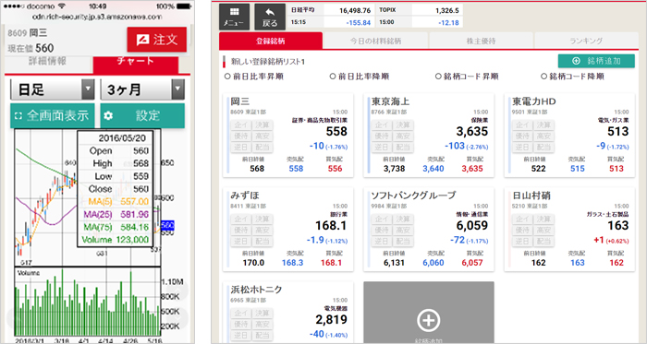Screen dimensions: 647x344
Task: Go back using the 戻る arrow button
Action: click(270, 17)
